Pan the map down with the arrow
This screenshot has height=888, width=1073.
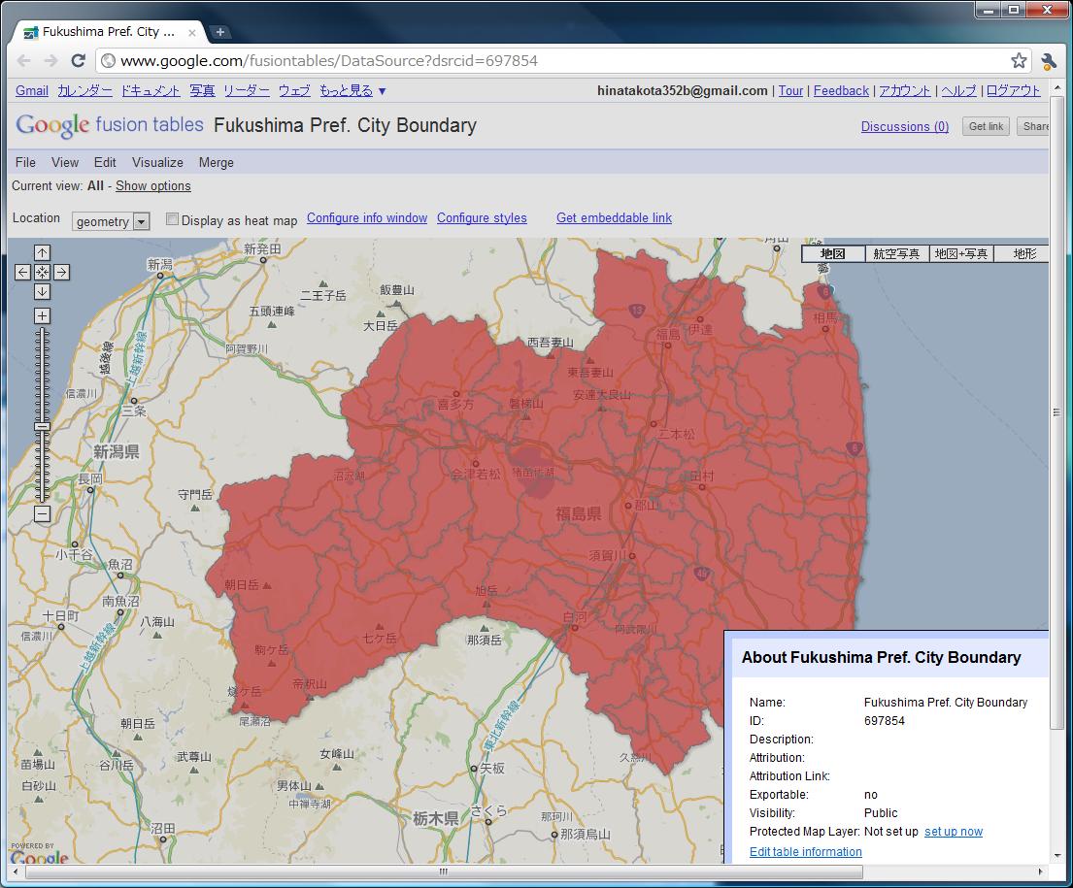(42, 292)
